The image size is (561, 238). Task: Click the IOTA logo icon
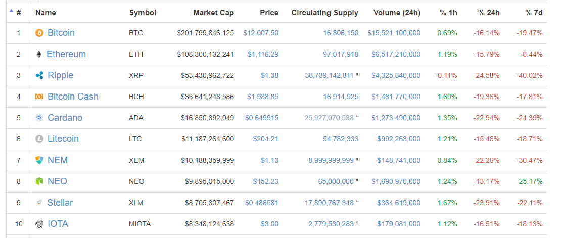click(39, 224)
